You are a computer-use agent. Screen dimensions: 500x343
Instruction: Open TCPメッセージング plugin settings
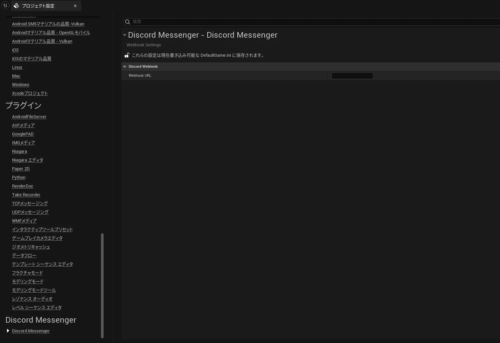[30, 204]
